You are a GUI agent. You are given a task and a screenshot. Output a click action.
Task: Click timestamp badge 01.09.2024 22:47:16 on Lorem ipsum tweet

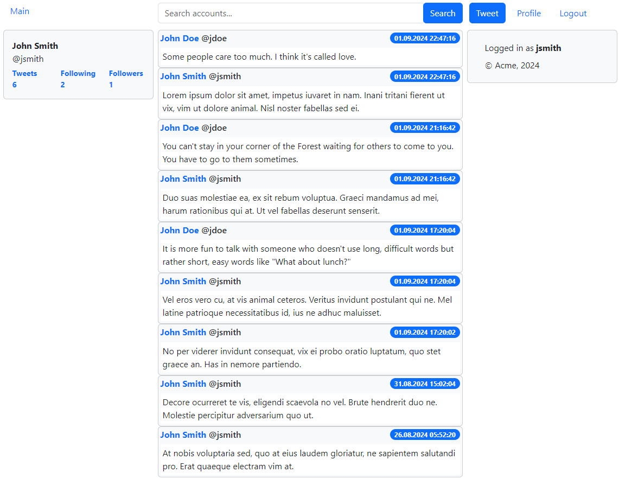point(425,76)
